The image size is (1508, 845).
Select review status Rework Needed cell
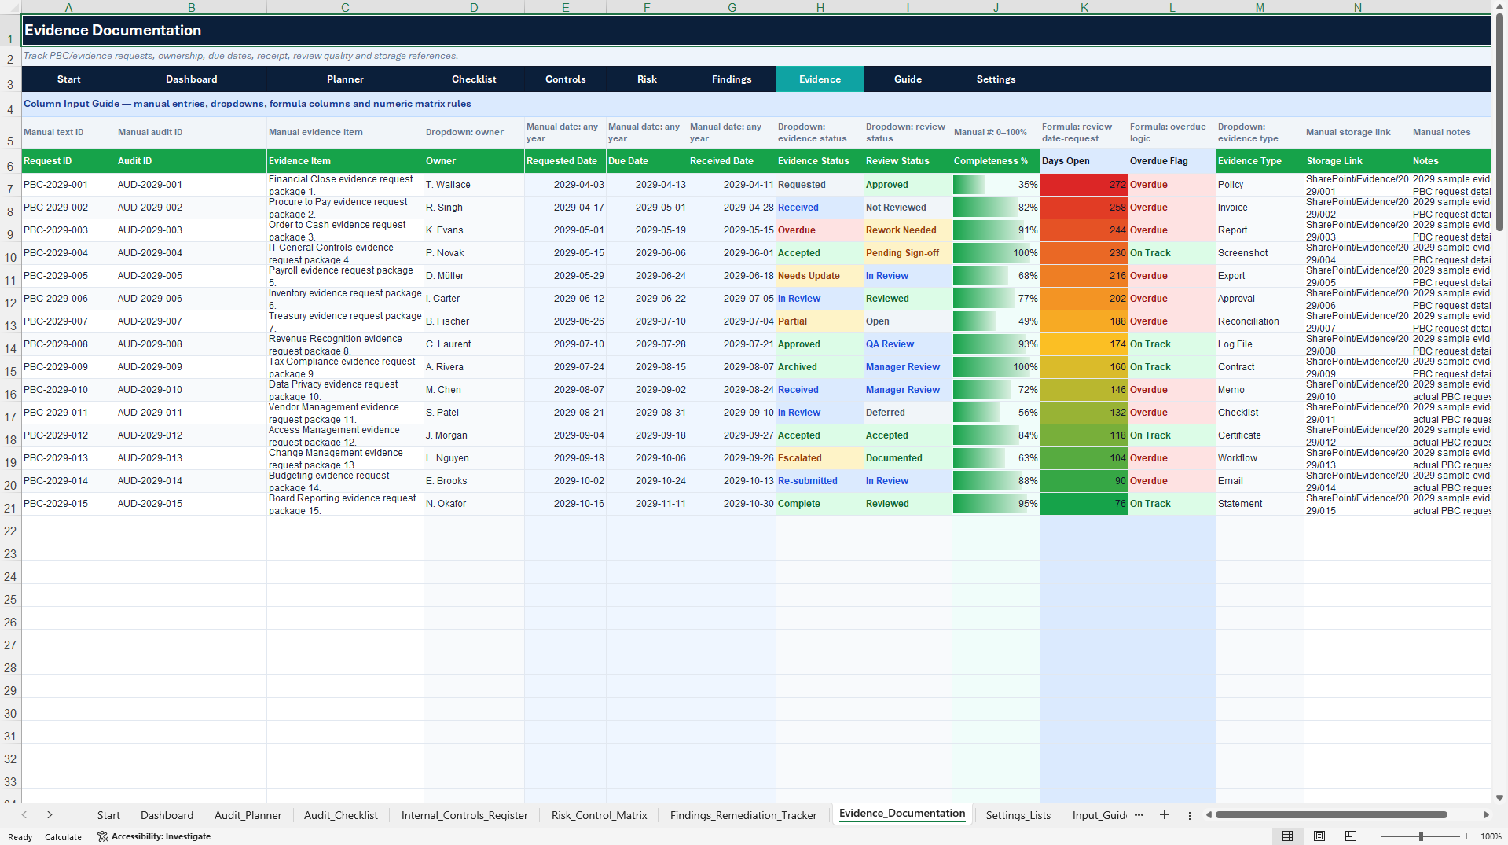pyautogui.click(x=908, y=230)
